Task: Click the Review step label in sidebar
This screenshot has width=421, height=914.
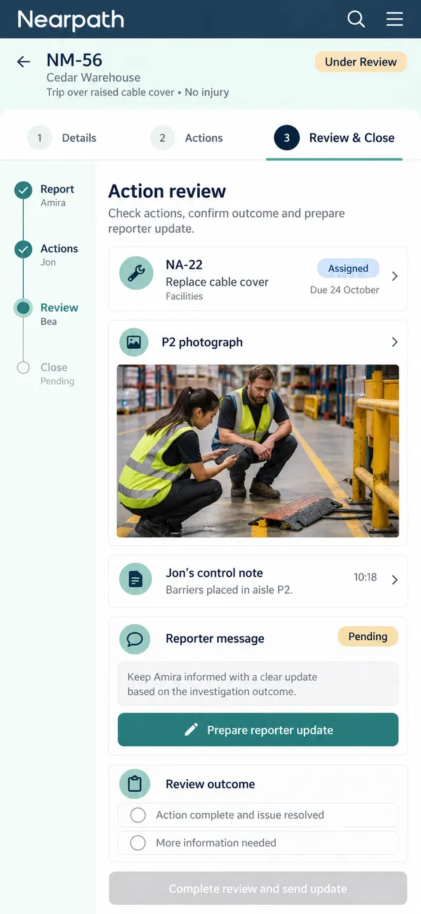Action: 59,307
